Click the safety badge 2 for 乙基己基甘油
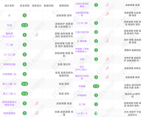 tap(96, 32)
